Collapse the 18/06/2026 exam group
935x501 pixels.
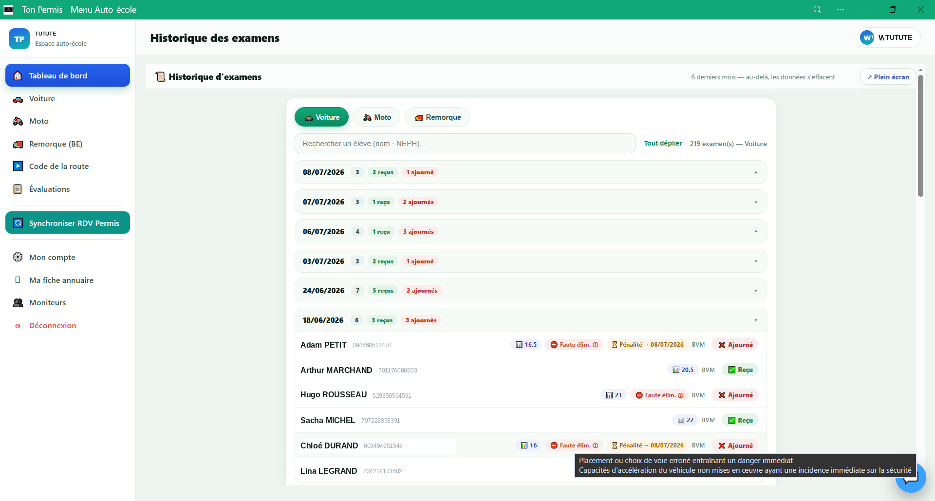(530, 320)
